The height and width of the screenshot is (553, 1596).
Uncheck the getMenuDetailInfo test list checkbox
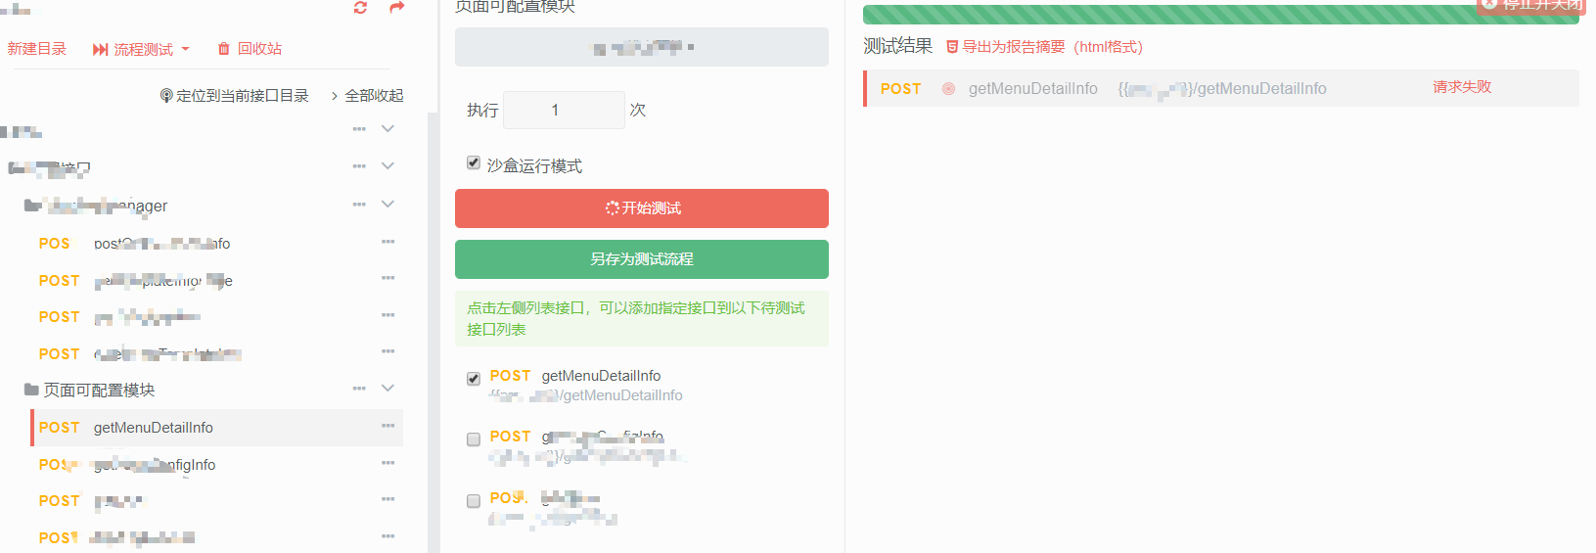[x=474, y=379]
